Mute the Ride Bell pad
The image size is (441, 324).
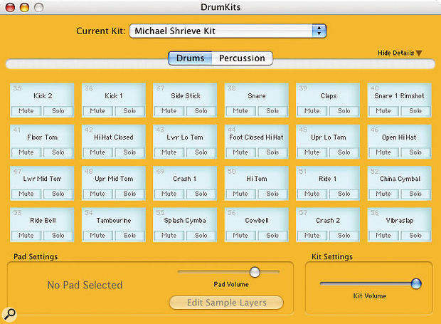point(26,235)
